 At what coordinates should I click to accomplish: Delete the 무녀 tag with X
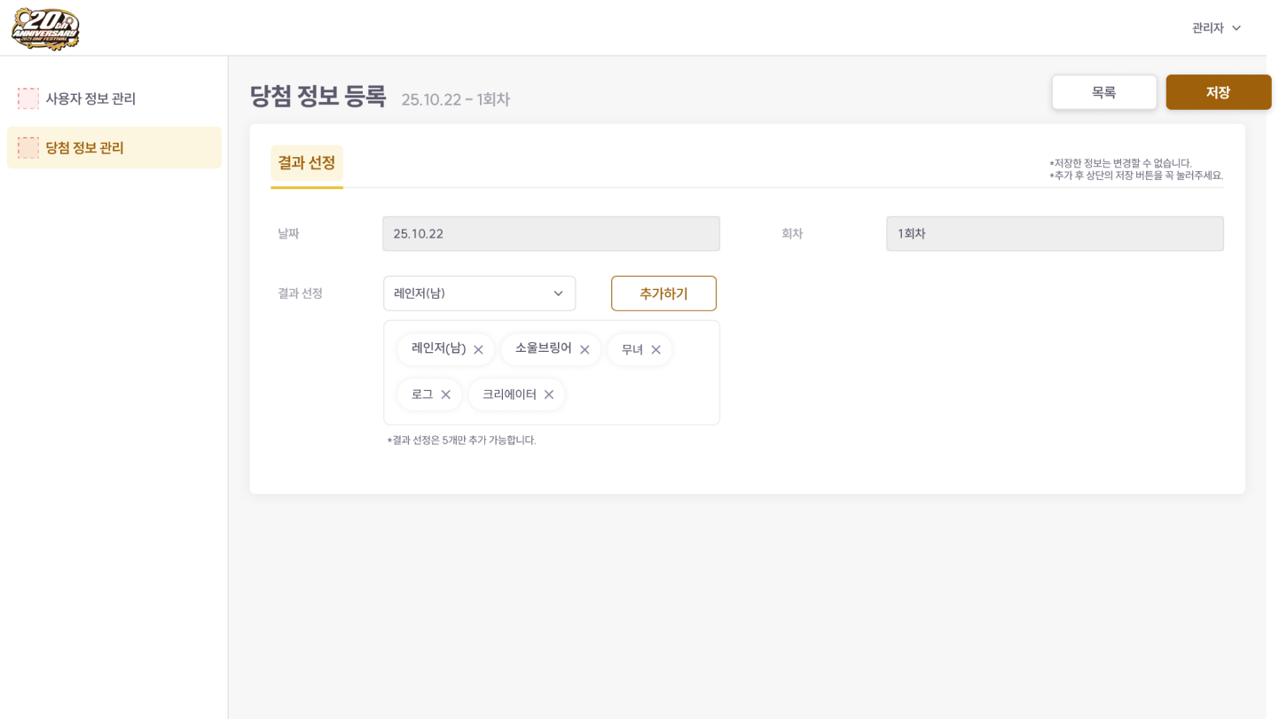(656, 350)
